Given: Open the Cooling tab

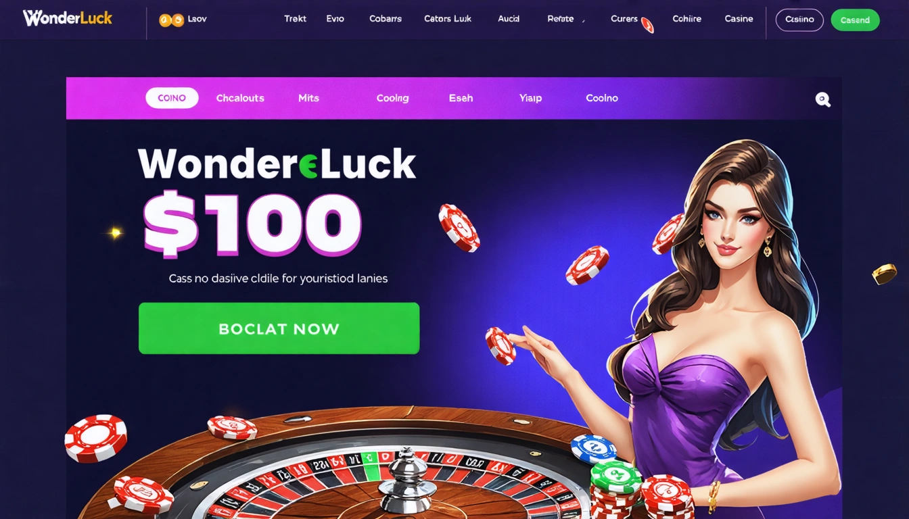Looking at the screenshot, I should (x=392, y=98).
